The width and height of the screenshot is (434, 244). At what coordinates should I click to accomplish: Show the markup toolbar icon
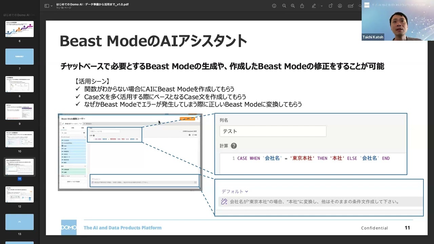pos(340,6)
